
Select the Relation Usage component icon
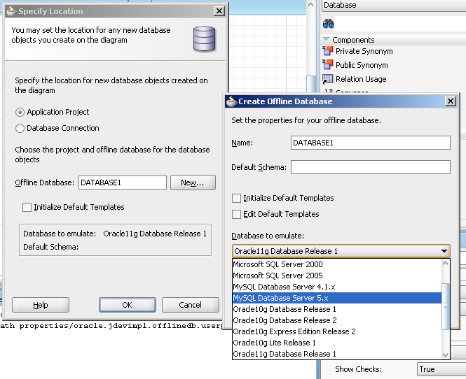327,79
